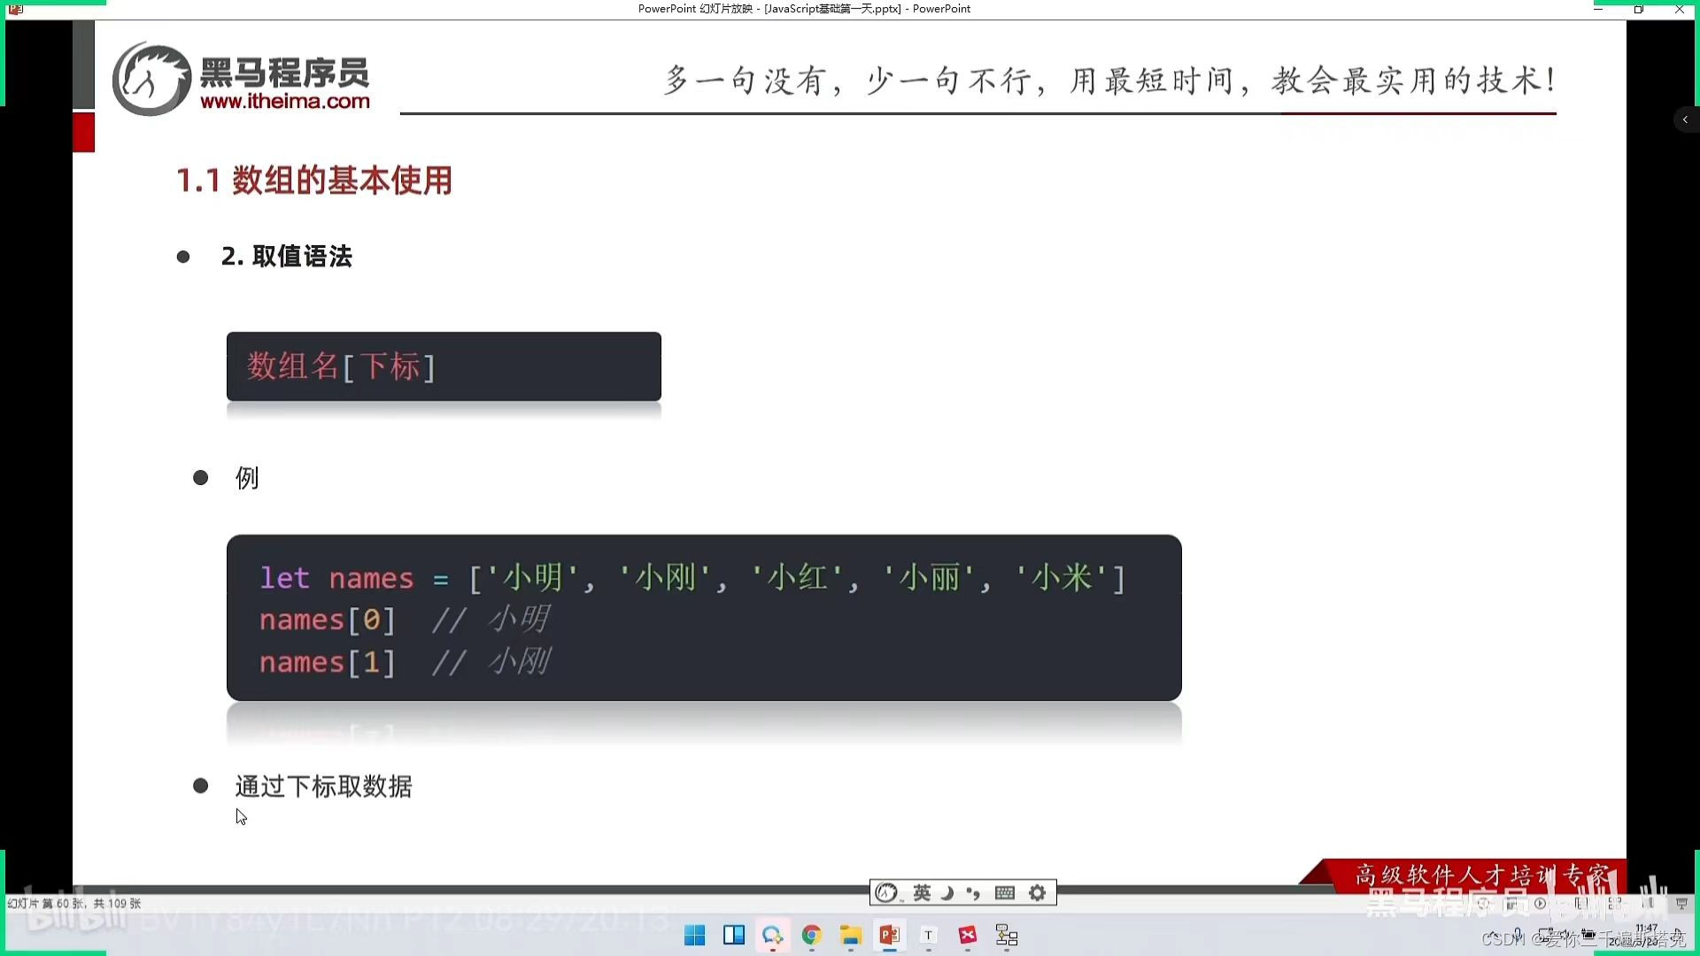Click the www.itheima.com link text

285,101
